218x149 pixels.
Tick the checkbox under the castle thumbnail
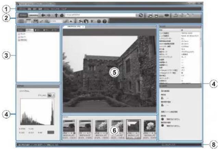[139, 133]
